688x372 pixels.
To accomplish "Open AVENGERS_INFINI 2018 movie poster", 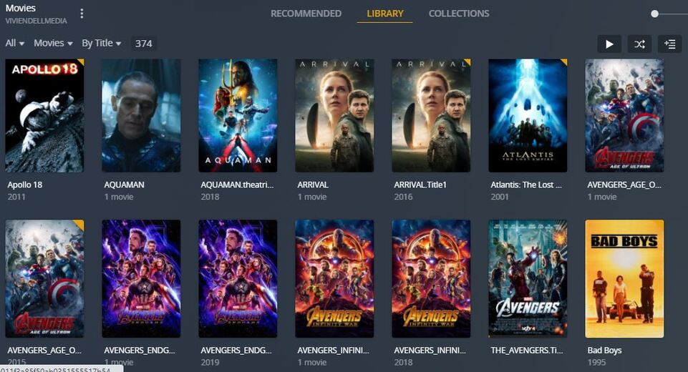I will pyautogui.click(x=431, y=278).
